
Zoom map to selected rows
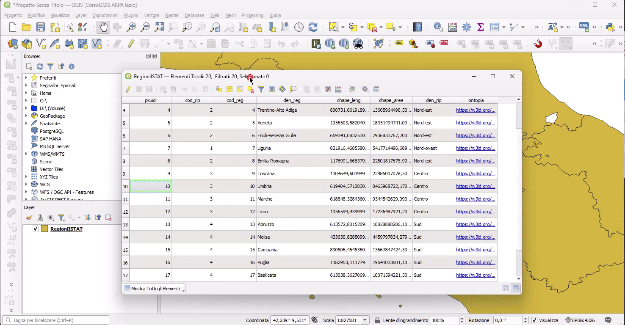[x=293, y=89]
